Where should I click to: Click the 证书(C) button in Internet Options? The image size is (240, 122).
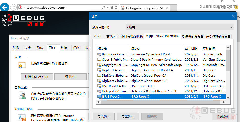point(70,77)
